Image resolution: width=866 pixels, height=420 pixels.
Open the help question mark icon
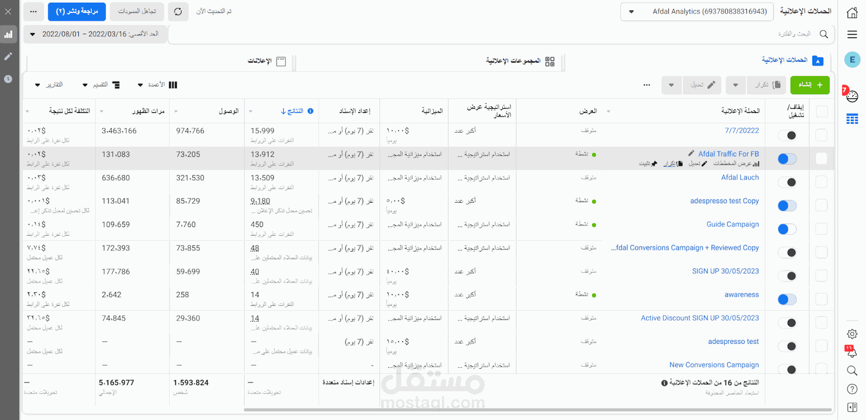(x=852, y=389)
